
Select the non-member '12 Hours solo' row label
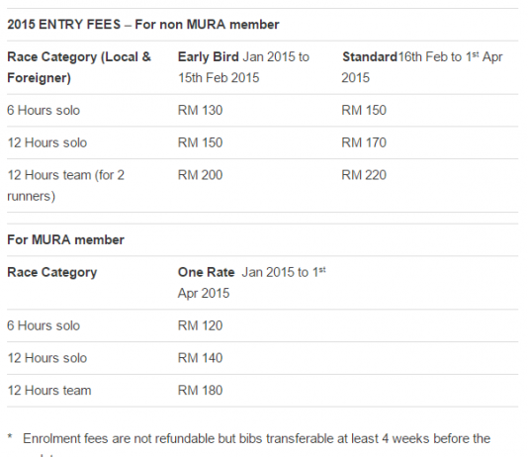47,142
